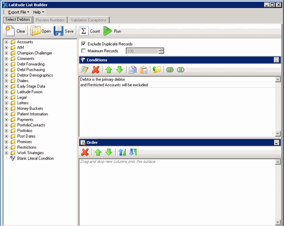Increase Maximum Records with spinner up arrow
The height and width of the screenshot is (226, 284).
click(161, 50)
